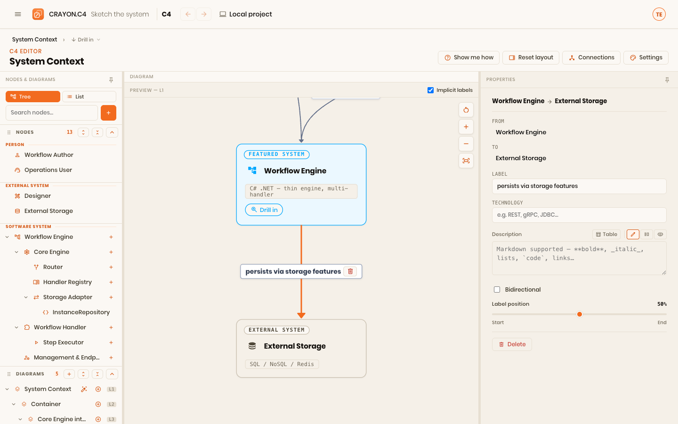Add sub-diagram to System Context row
The image size is (678, 424).
pos(98,389)
